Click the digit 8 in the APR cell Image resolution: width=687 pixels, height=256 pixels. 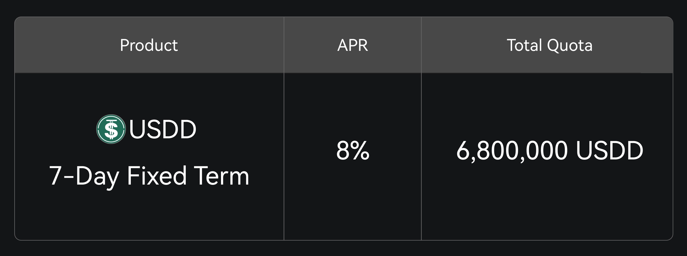coord(343,151)
